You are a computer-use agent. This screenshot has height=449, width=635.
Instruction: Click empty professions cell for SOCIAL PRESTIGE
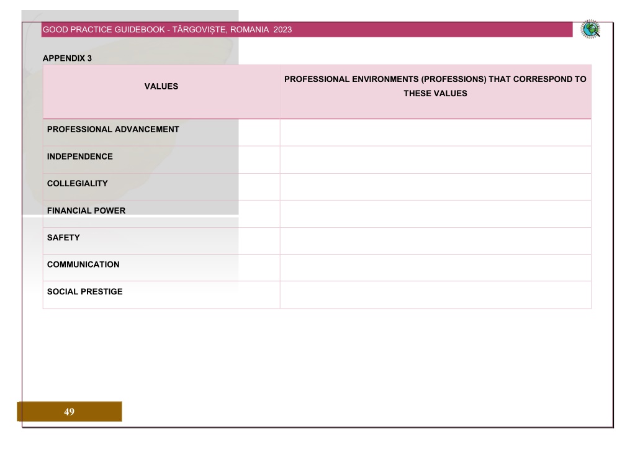[435, 295]
